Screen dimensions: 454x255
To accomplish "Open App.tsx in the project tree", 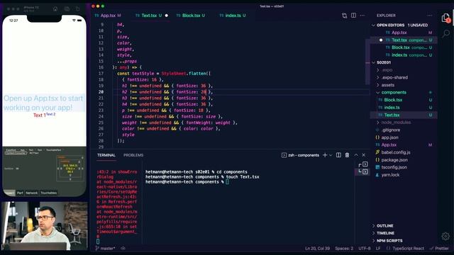I will click(x=389, y=144).
